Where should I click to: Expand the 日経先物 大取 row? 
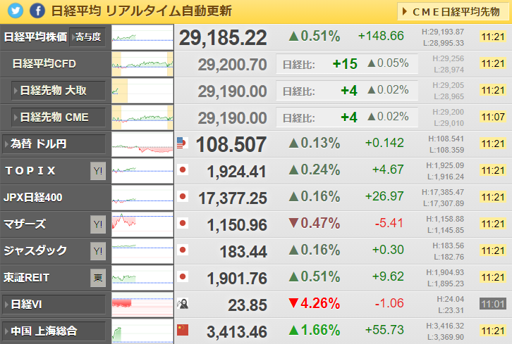point(58,91)
